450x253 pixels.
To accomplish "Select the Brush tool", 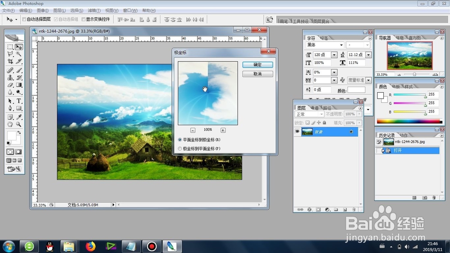I will pos(19,70).
